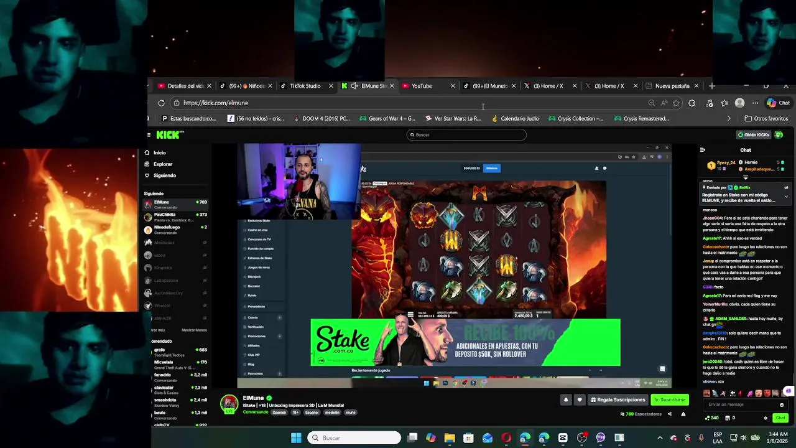This screenshot has width=796, height=448.
Task: Show hidden system tray icons
Action: pos(660,438)
